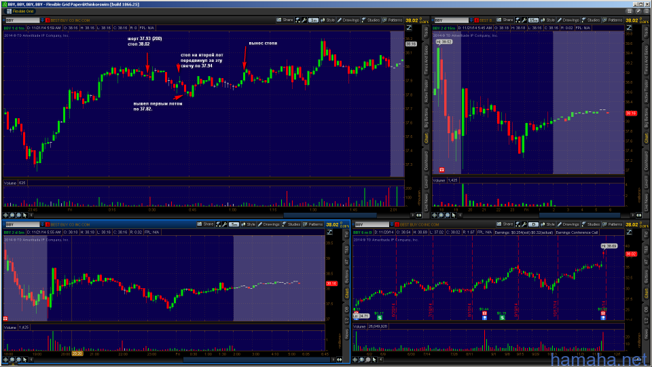Select the Flexible Grid tab
This screenshot has height=367, width=652.
pos(20,12)
